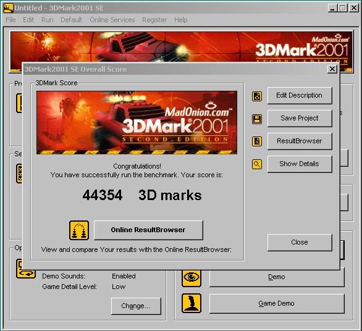Image resolution: width=362 pixels, height=331 pixels.
Task: Click the 3DMark Score group label
Action: (x=56, y=83)
